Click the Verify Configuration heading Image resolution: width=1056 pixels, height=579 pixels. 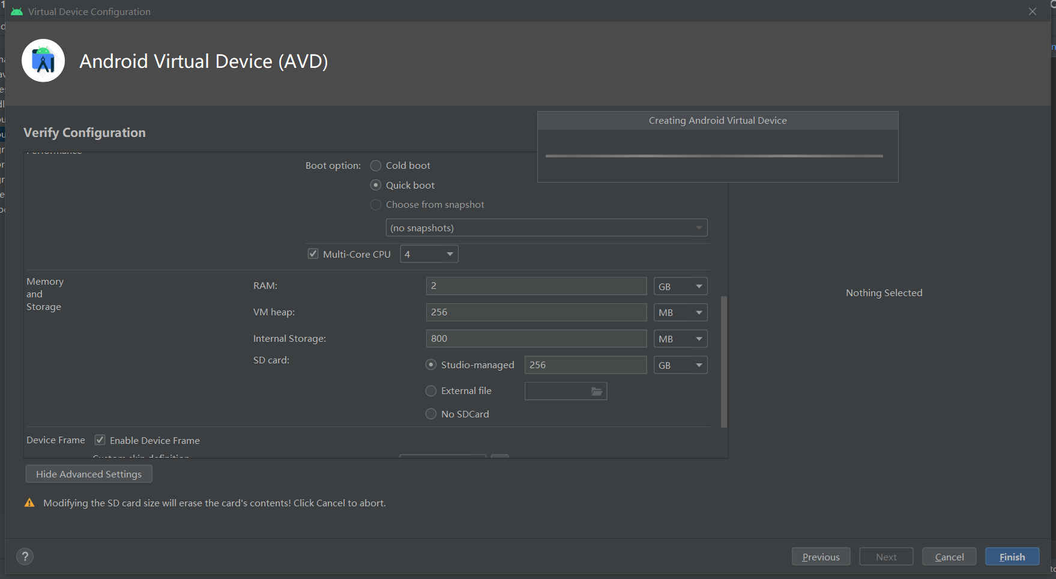pyautogui.click(x=85, y=133)
